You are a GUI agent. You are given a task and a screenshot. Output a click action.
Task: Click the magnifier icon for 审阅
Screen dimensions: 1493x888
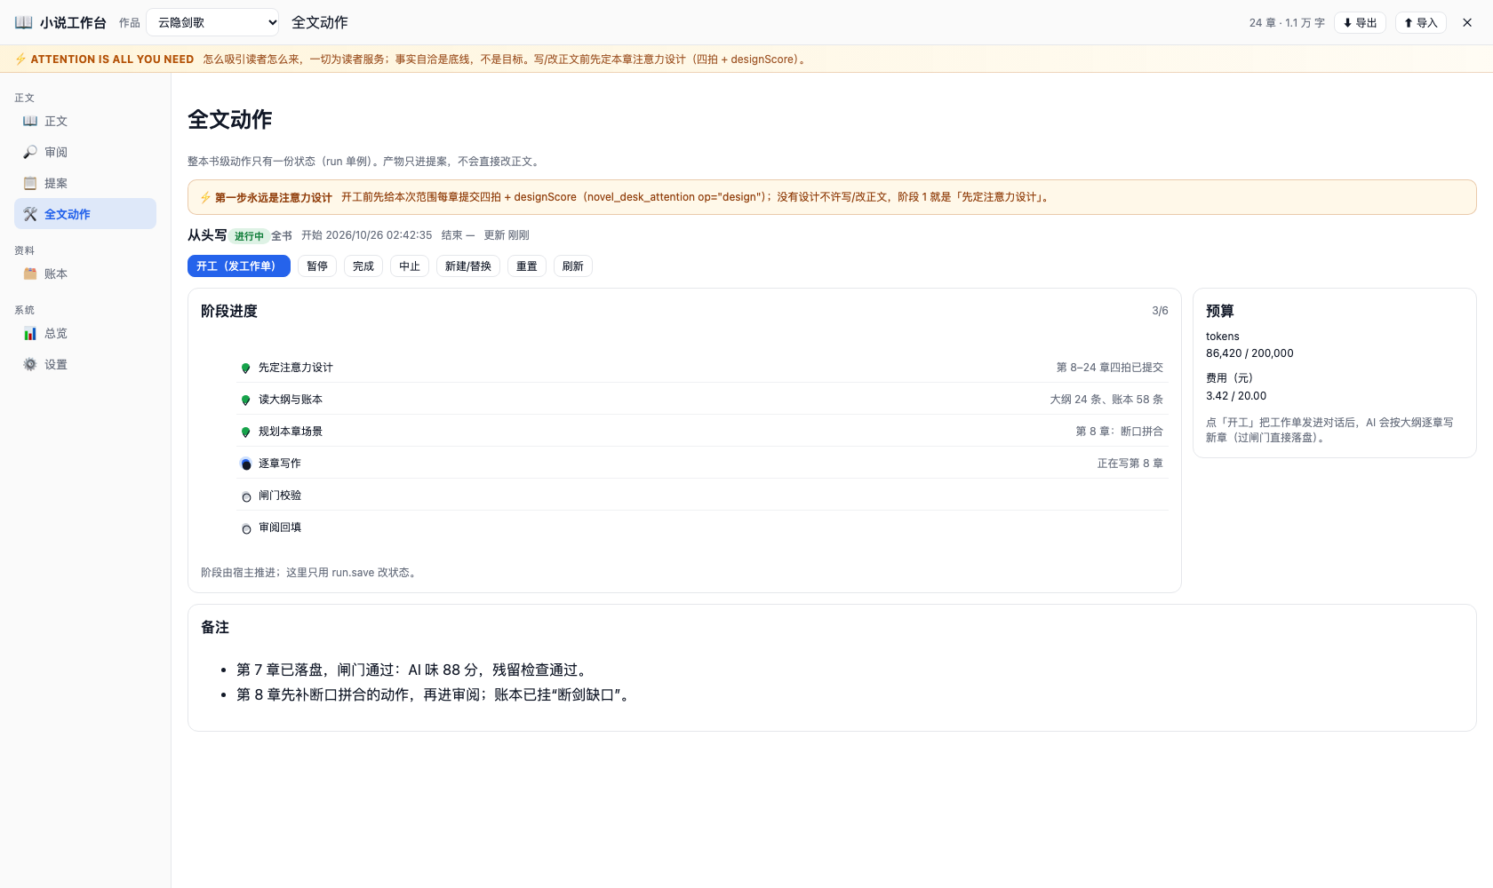tap(30, 152)
